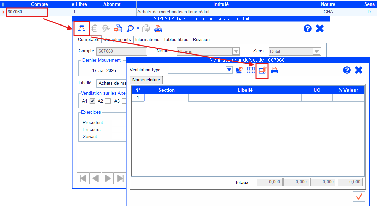Image resolution: width=377 pixels, height=209 pixels.
Task: Open the Tables libres tab
Action: pos(176,40)
